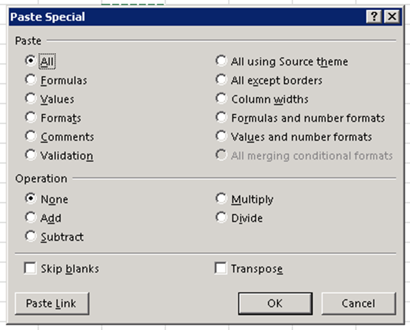Pick the Comments radio button
The height and width of the screenshot is (330, 410).
pos(30,137)
